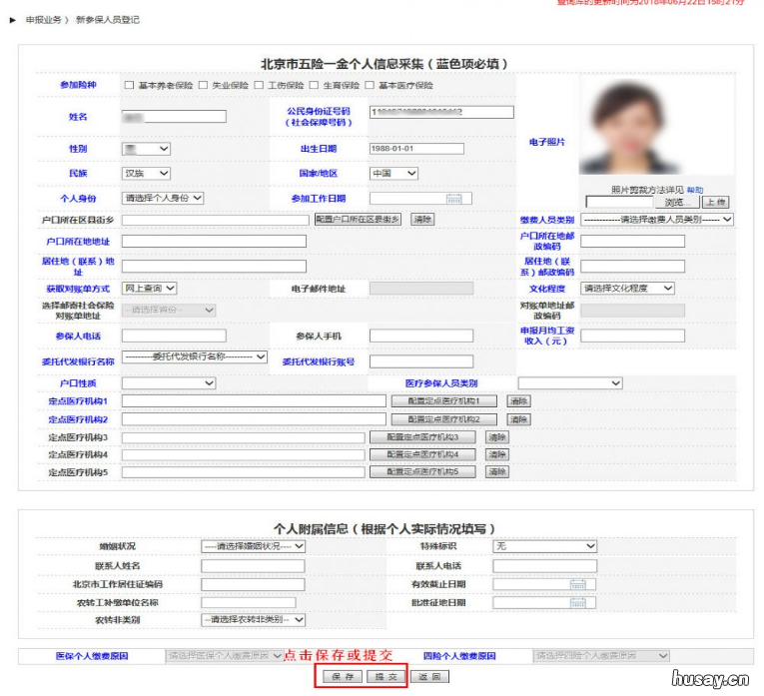
Task: Clear the 户口所在区县街乡 field with 清除
Action: coord(422,220)
